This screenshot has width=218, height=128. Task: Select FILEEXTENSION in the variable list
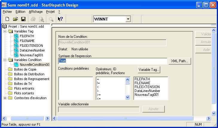[x=147, y=87]
